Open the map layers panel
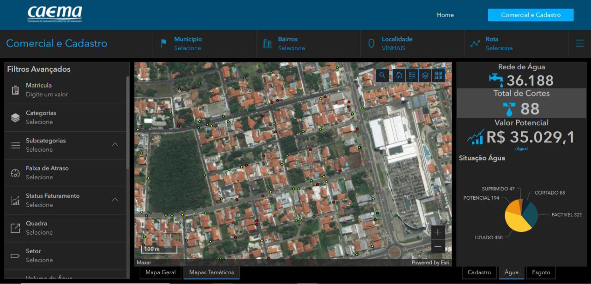The height and width of the screenshot is (284, 591). 425,75
